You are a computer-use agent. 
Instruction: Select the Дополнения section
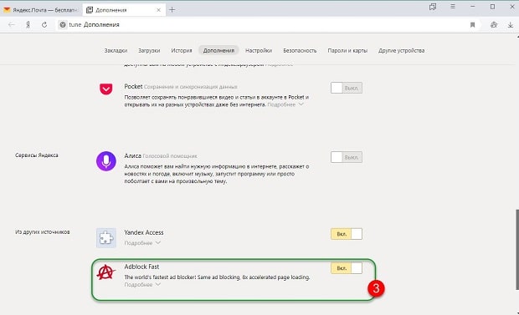tap(218, 51)
